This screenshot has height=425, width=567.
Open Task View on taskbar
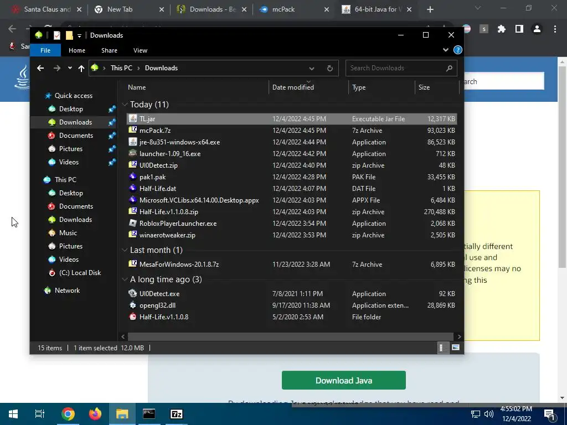tap(40, 414)
